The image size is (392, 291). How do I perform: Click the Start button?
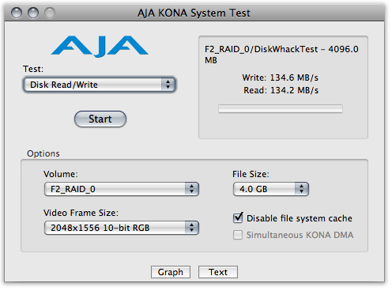[100, 119]
